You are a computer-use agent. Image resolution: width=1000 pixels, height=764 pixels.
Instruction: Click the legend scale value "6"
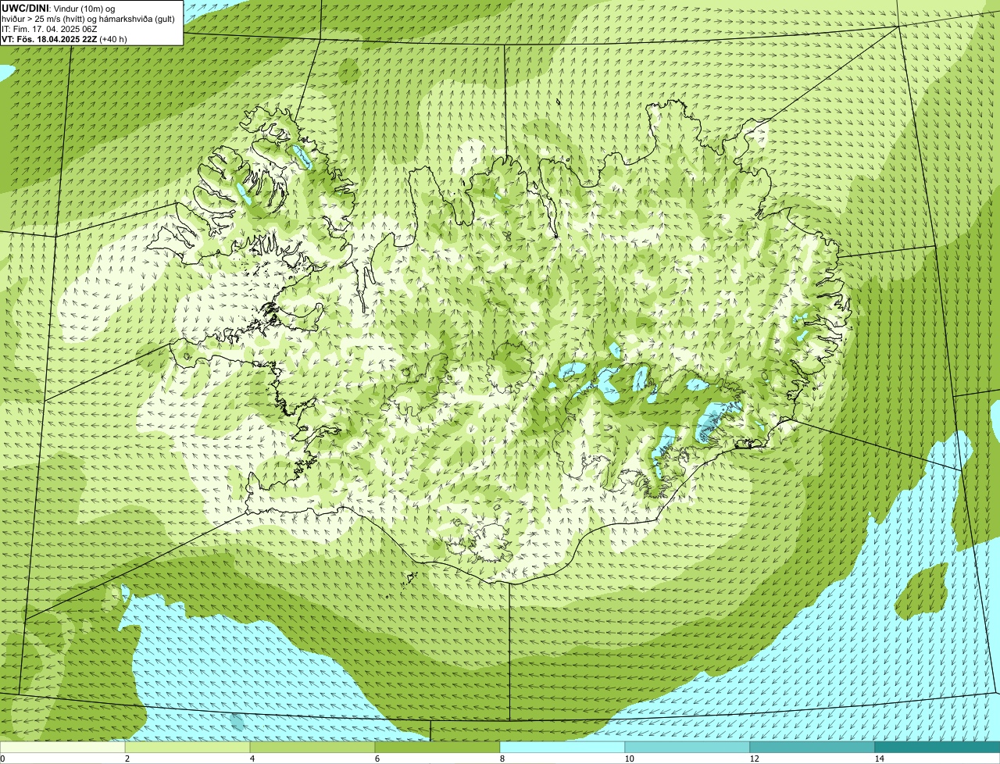[376, 759]
